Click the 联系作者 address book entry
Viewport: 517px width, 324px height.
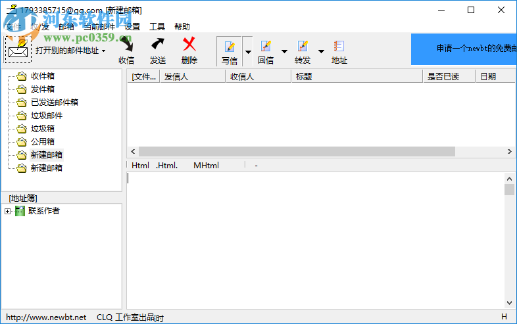[44, 211]
